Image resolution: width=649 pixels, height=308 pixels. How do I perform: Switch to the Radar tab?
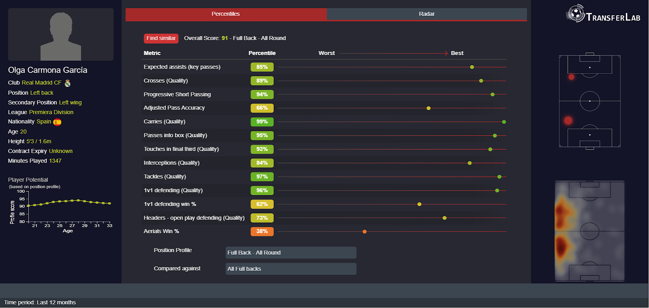(427, 14)
